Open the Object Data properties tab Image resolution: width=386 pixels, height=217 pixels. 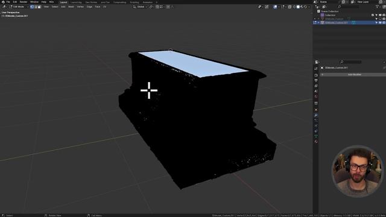point(316,136)
